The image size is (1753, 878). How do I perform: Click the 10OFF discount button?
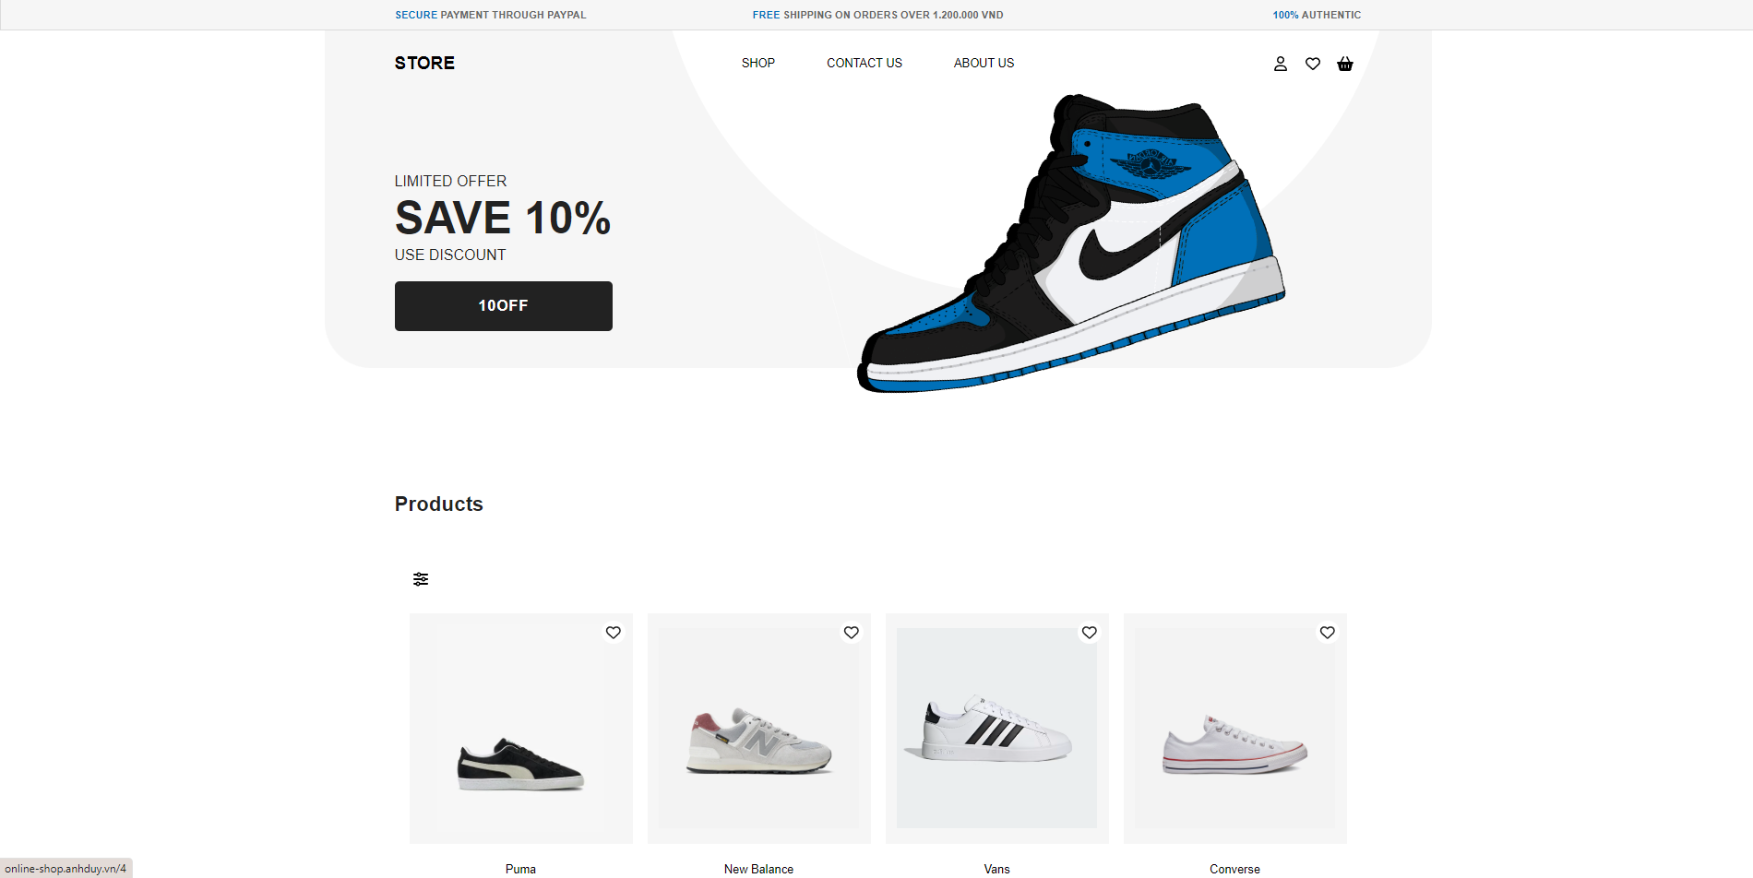point(504,306)
